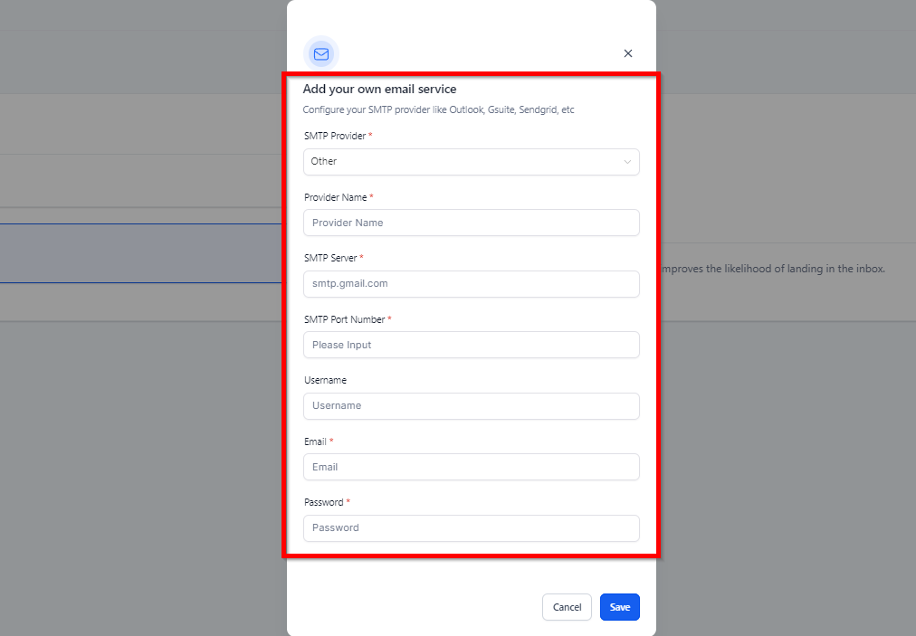Click the Password input field
Viewport: 916px width, 636px height.
coord(471,528)
